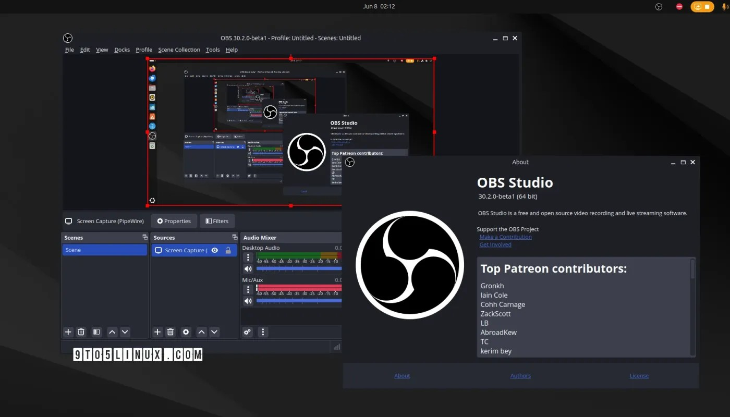
Task: Click Gronkh in the contributors list
Action: [x=492, y=286]
